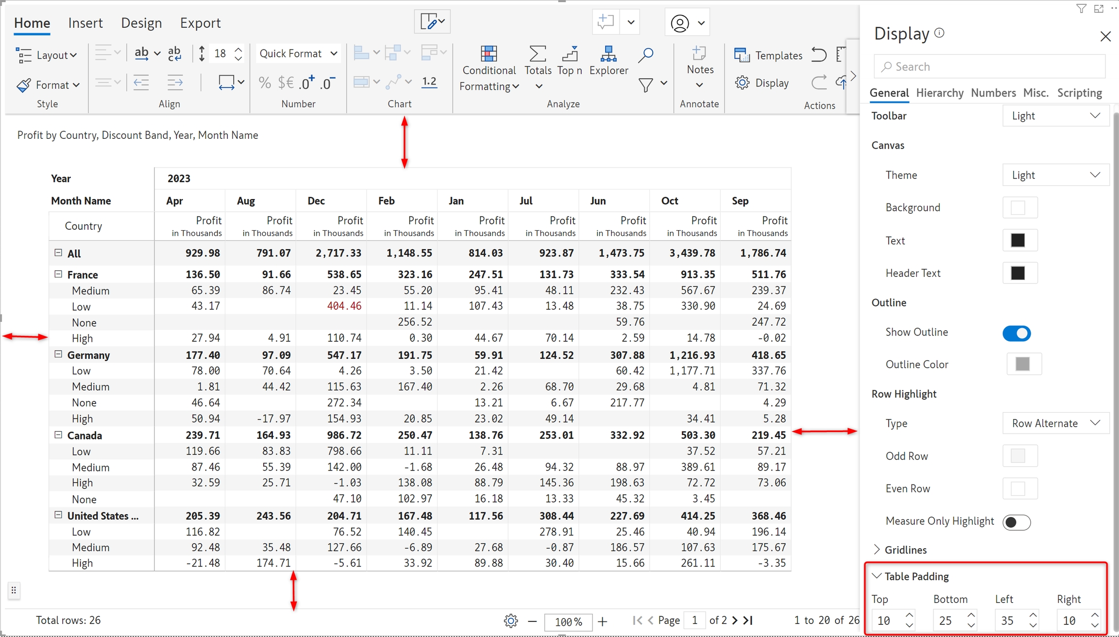Screen dimensions: 1119x637
Task: Switch to the Design ribbon tab
Action: 141,23
